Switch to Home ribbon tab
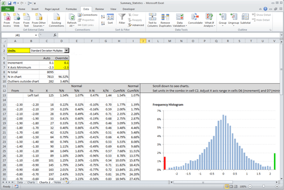This screenshot has width=284, height=190. [x=22, y=9]
